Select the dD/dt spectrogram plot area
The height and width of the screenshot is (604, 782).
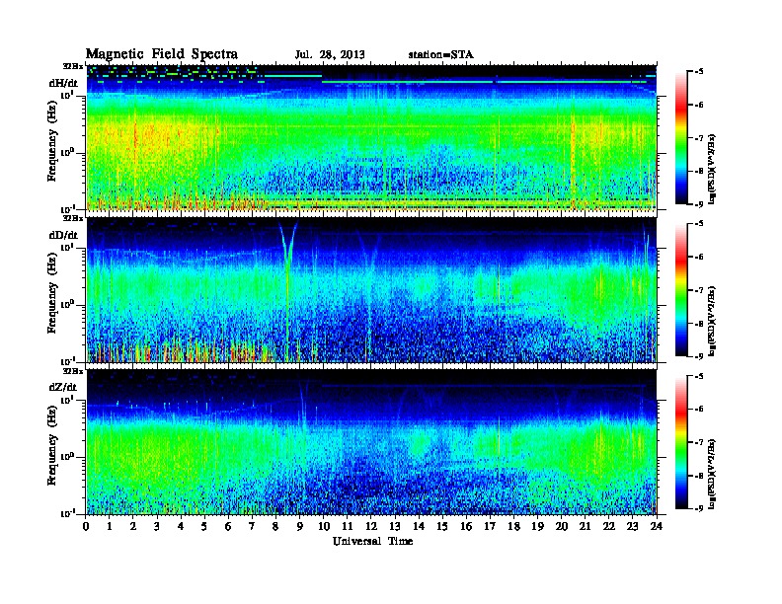[x=371, y=290]
